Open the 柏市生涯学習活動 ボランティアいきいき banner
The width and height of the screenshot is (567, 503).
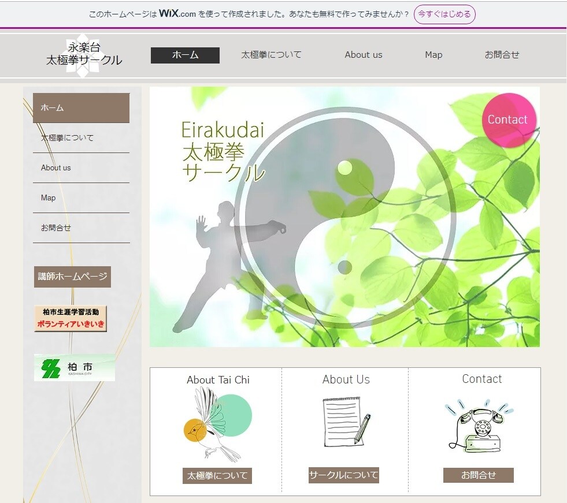coord(71,318)
